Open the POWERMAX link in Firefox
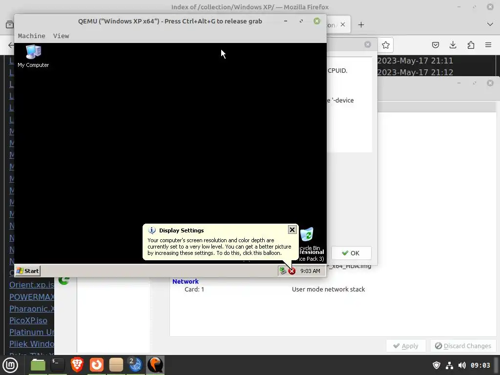The height and width of the screenshot is (375, 500). point(32,297)
